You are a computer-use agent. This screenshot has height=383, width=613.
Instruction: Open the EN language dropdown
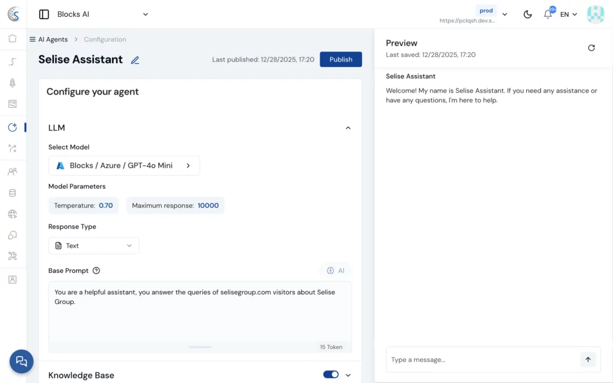coord(568,14)
